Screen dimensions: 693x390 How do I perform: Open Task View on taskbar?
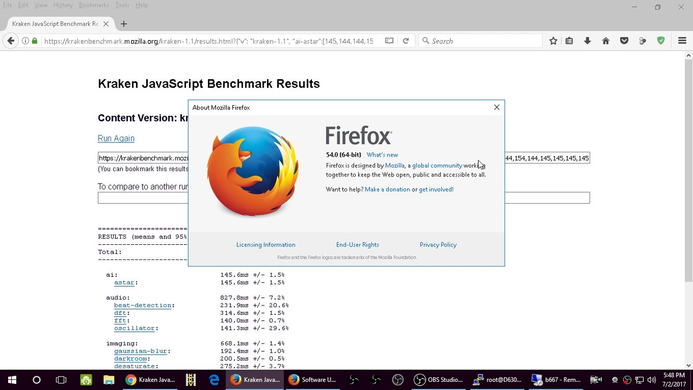click(x=61, y=380)
